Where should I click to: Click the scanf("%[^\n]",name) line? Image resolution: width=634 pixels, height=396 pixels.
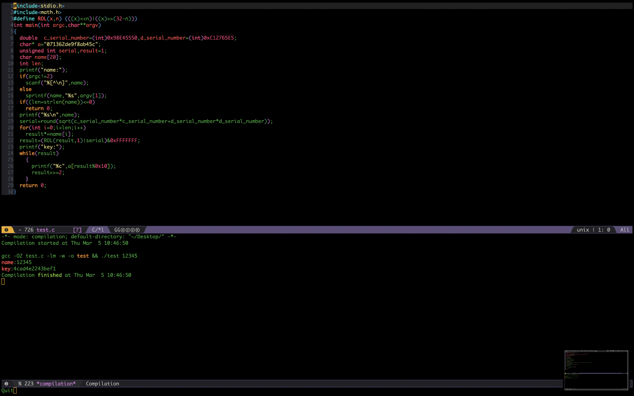click(x=57, y=83)
